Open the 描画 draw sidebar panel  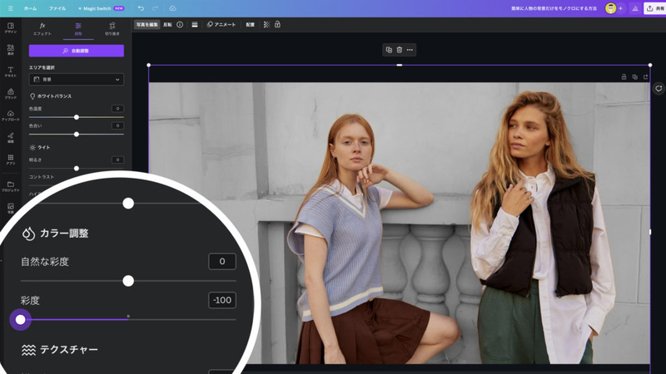click(x=11, y=138)
